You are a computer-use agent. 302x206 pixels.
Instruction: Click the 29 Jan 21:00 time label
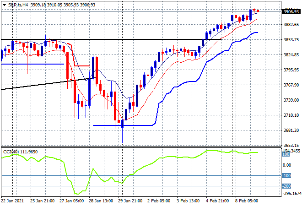(x=130, y=201)
